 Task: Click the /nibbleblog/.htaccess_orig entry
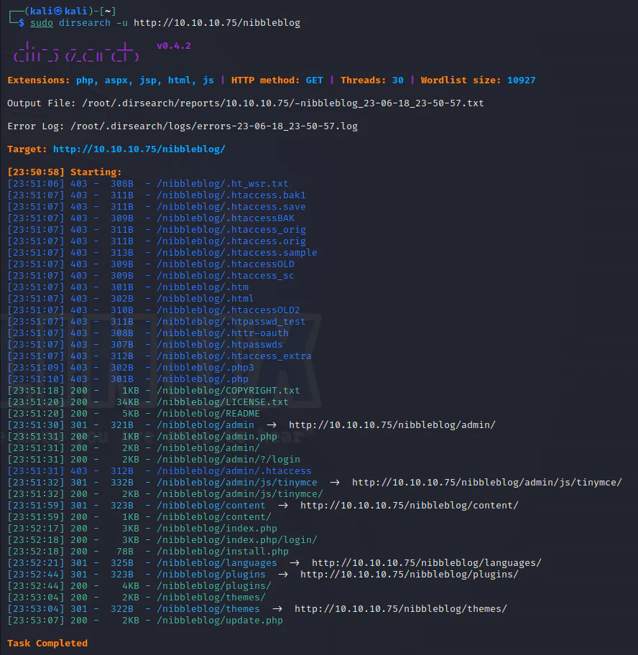(x=231, y=230)
